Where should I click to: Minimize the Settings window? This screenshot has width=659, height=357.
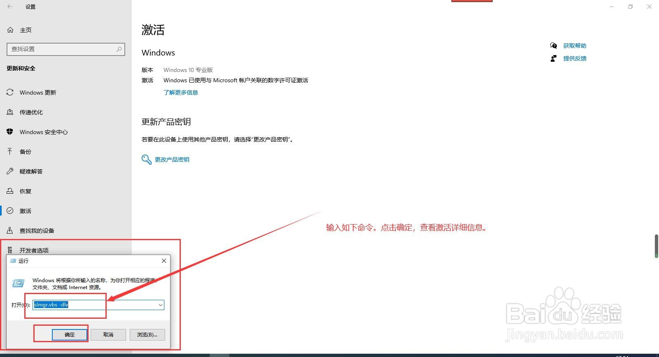click(x=612, y=7)
